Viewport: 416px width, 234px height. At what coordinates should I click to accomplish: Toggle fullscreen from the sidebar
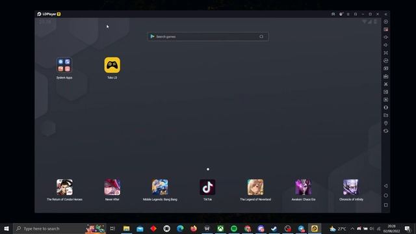click(385, 53)
